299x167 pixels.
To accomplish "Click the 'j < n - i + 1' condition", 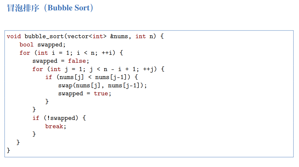I will tap(113, 69).
